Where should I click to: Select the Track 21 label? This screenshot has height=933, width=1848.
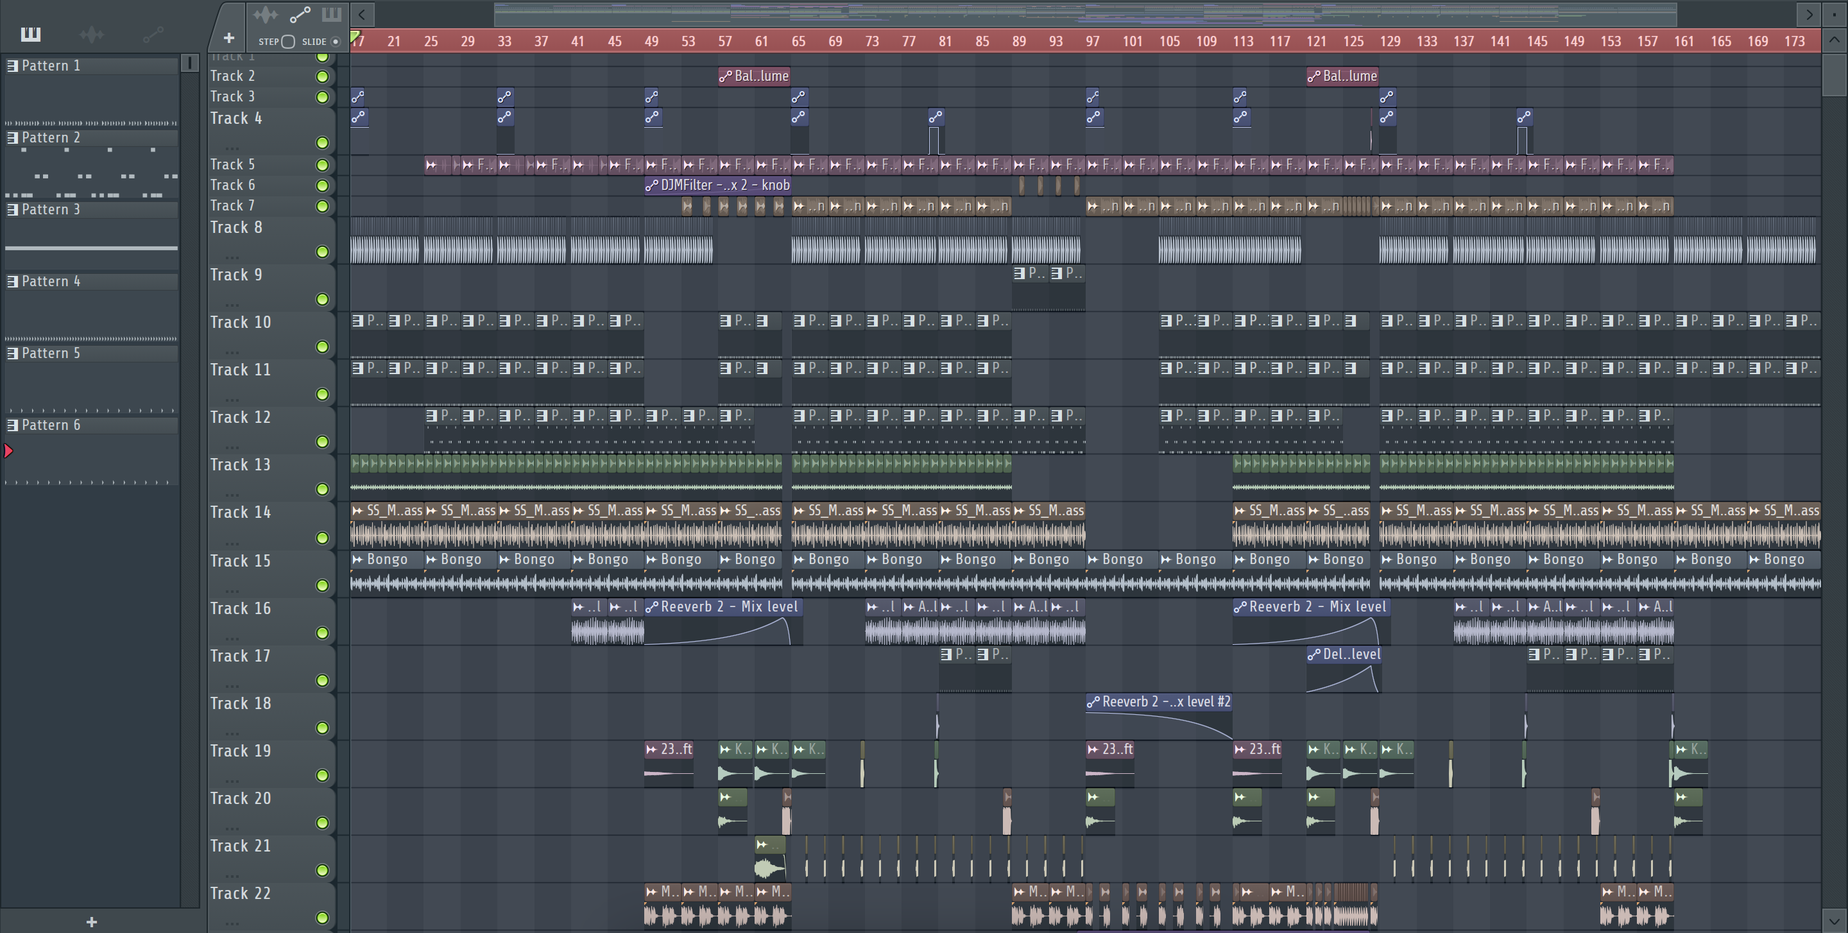point(241,846)
